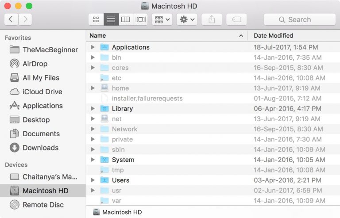
Task: Expand the Network folder disclosure triangle
Action: tap(93, 129)
